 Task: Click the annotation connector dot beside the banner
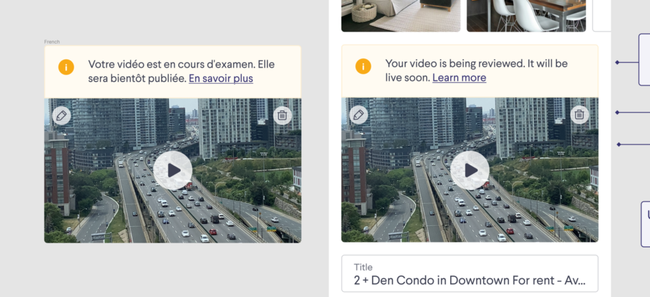617,63
